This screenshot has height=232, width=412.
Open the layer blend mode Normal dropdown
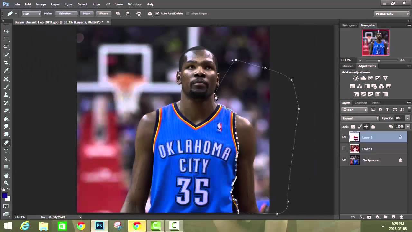click(360, 118)
